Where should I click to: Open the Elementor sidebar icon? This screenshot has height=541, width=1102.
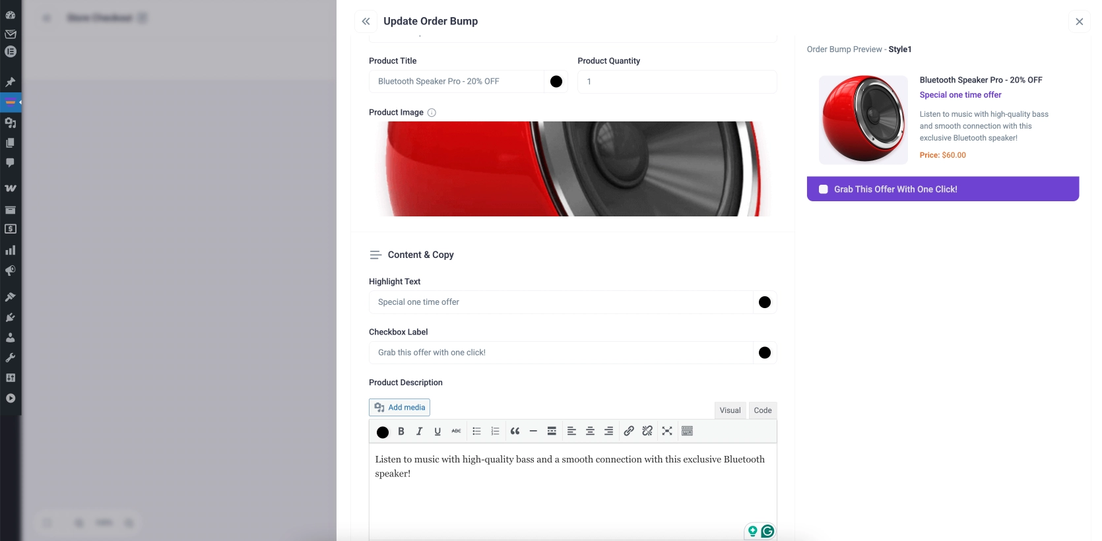11,51
